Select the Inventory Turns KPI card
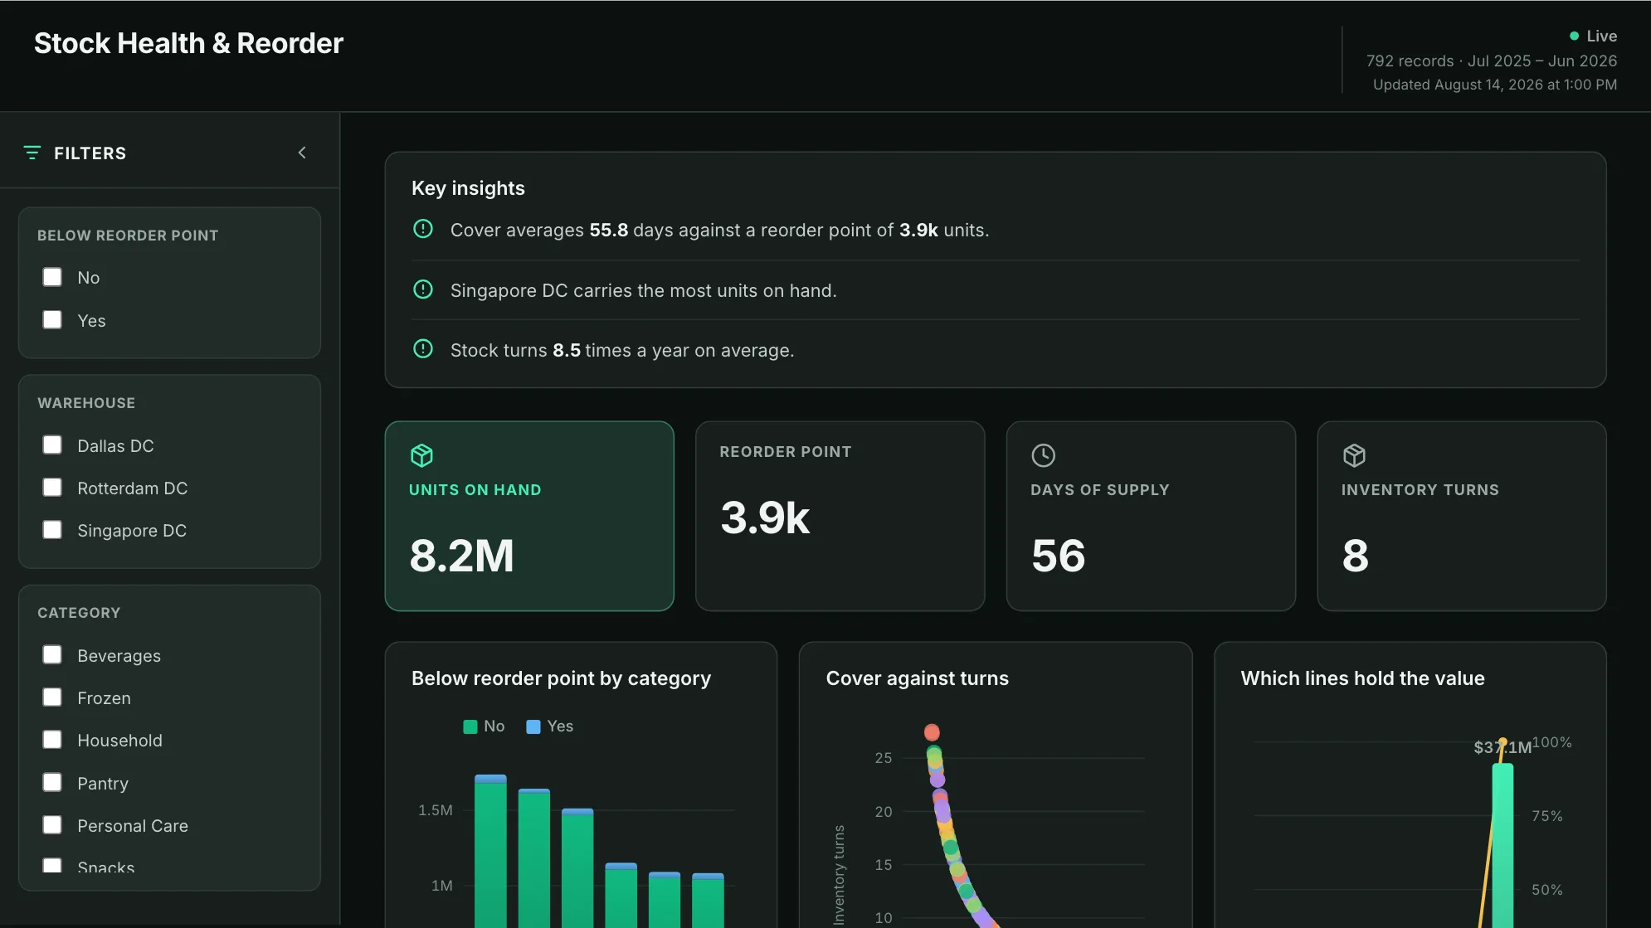 1462,516
